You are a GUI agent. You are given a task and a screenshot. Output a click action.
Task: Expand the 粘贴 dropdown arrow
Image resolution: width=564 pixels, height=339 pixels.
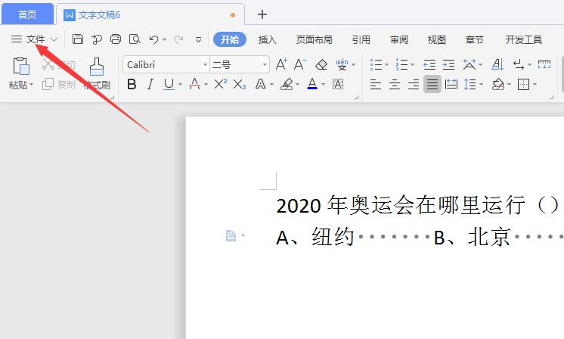(32, 85)
